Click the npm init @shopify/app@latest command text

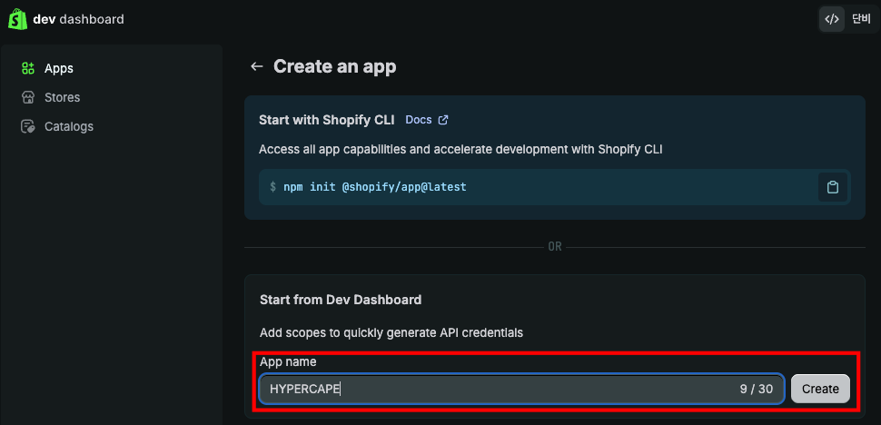375,187
